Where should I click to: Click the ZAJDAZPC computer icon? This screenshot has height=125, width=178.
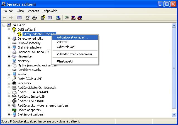click(9, 25)
